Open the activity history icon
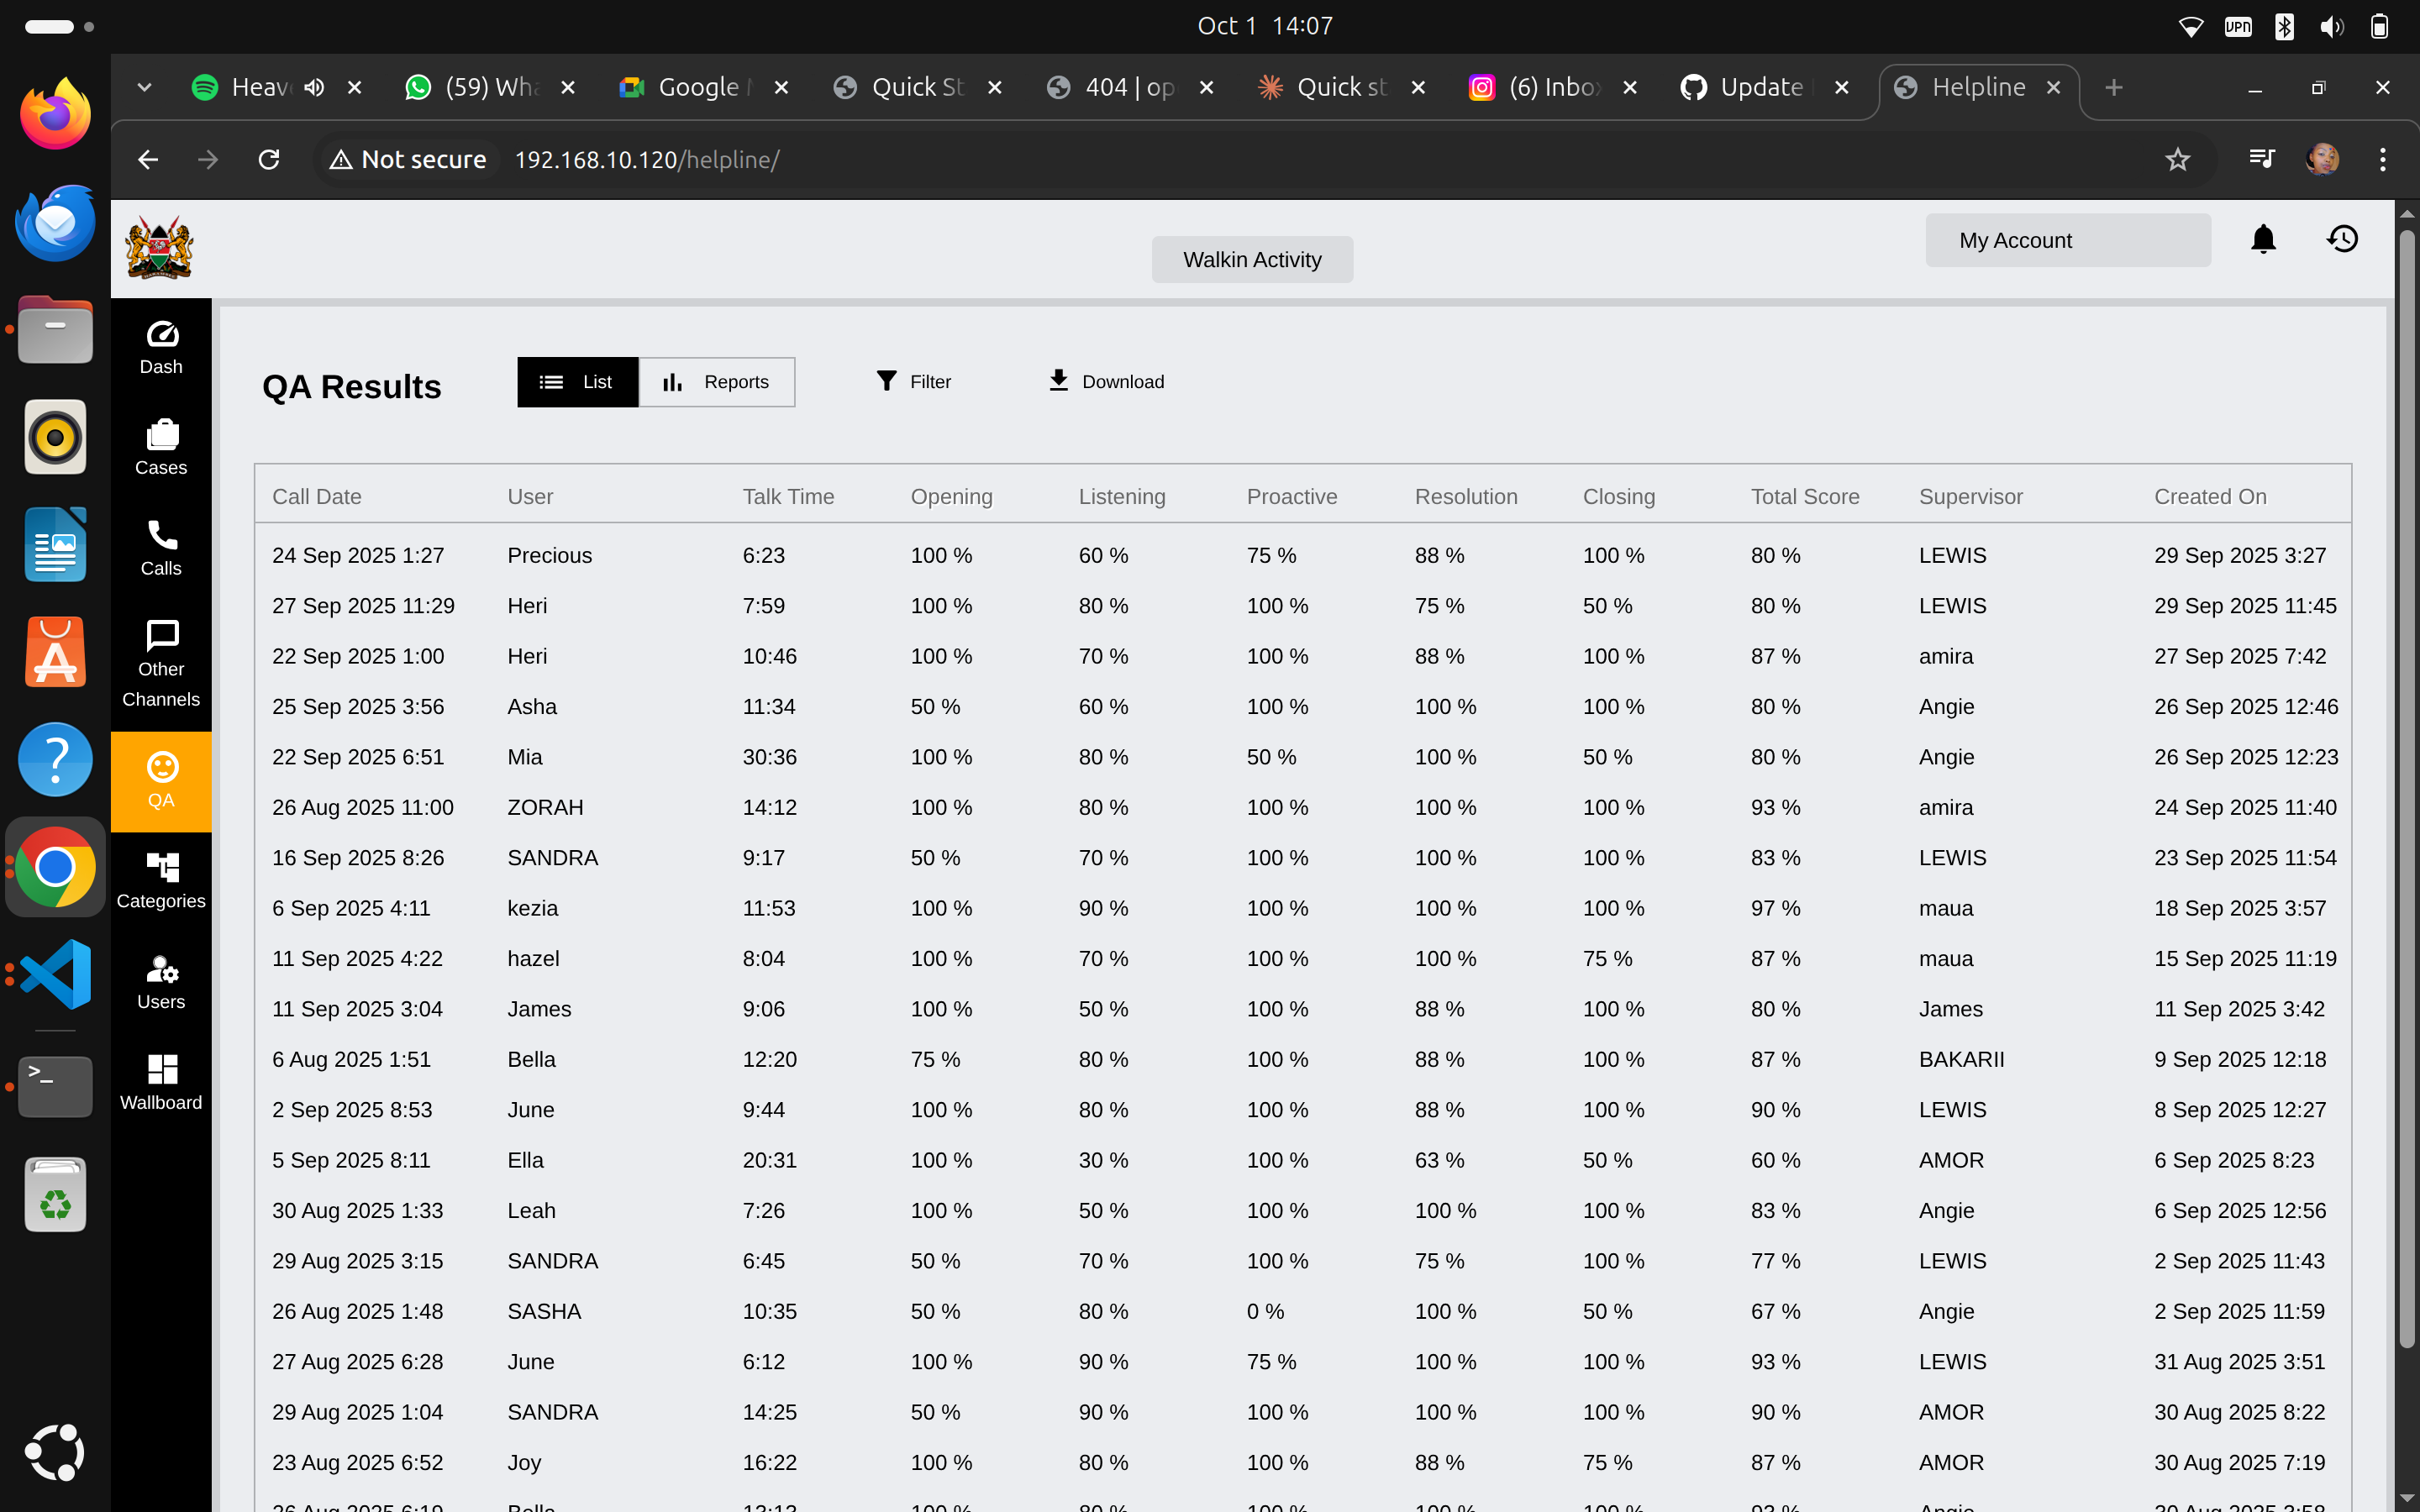2420x1512 pixels. [x=2342, y=239]
